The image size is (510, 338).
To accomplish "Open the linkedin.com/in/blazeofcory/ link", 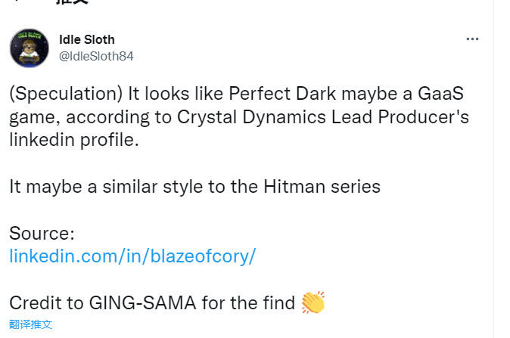I will point(132,256).
